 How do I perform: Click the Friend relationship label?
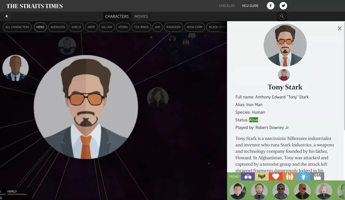234,176
